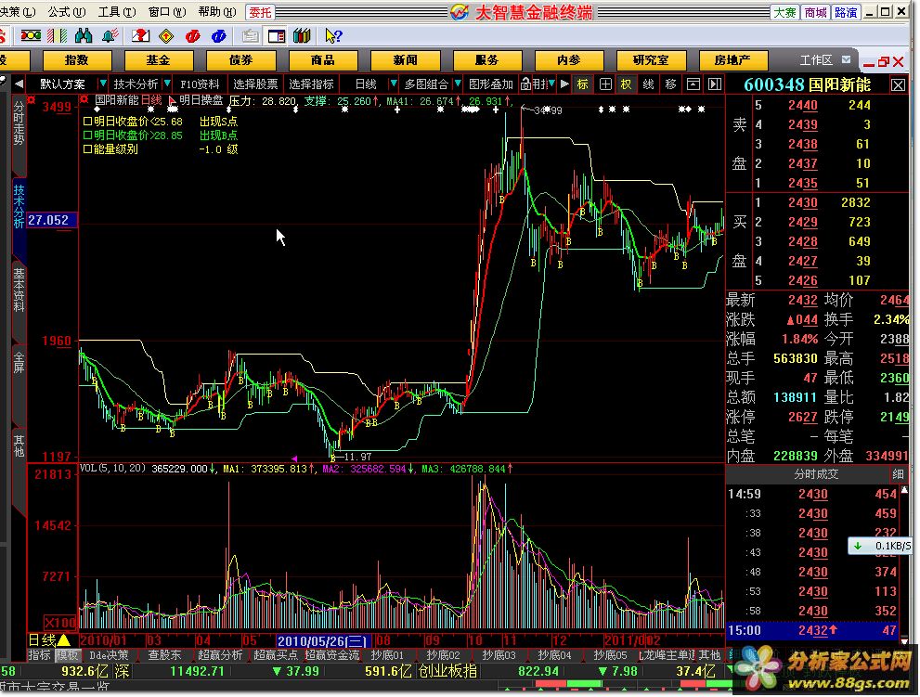Click the 图形叠加 toolbar button
The image size is (920, 697).
(x=490, y=84)
